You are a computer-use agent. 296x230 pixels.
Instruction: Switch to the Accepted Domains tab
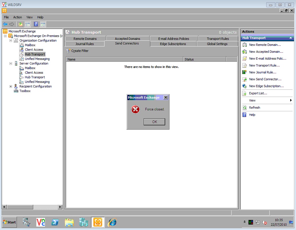coord(128,39)
